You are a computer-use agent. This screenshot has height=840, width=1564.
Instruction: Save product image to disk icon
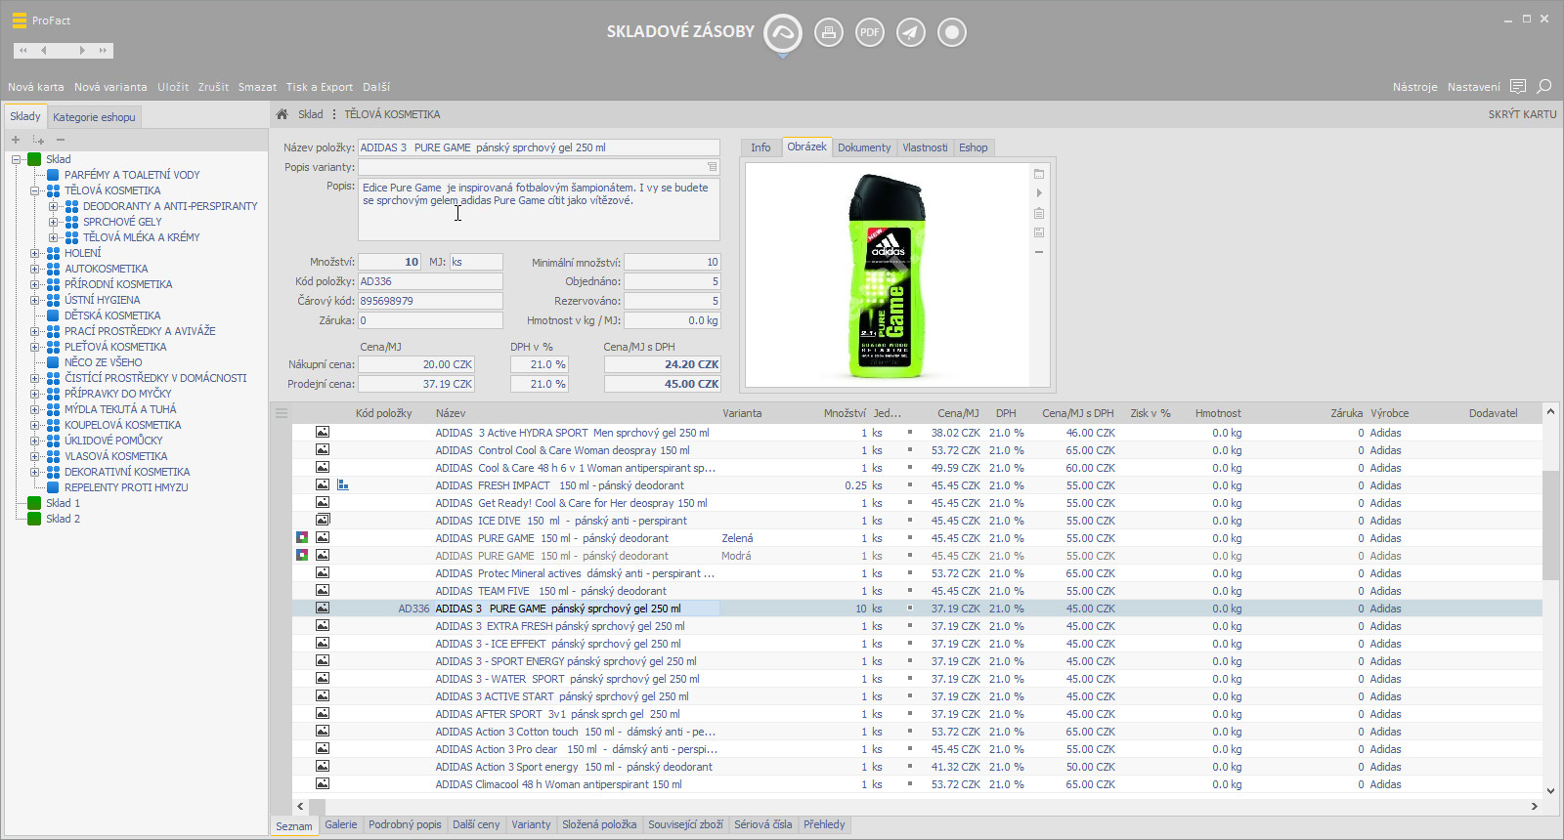click(x=1039, y=232)
